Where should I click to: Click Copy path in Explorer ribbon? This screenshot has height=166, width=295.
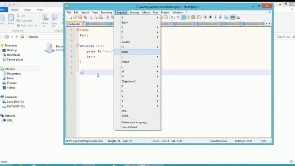(24, 20)
